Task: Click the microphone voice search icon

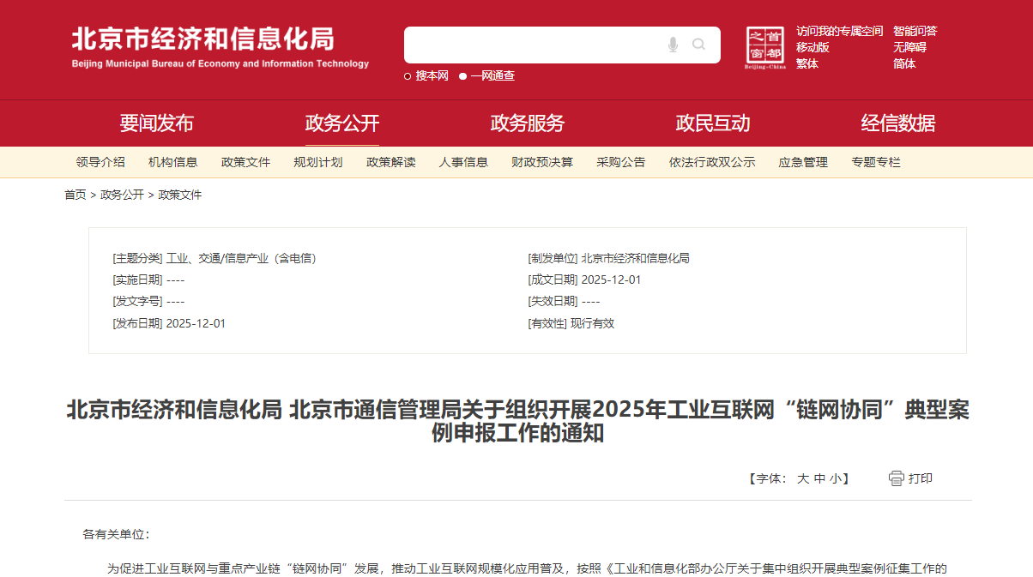Action: [673, 45]
